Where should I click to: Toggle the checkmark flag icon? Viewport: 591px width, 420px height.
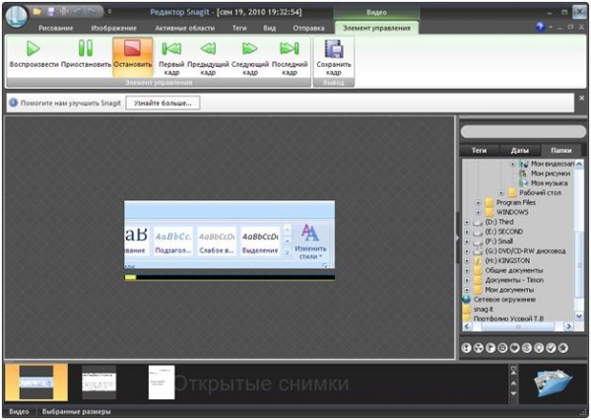[551, 348]
